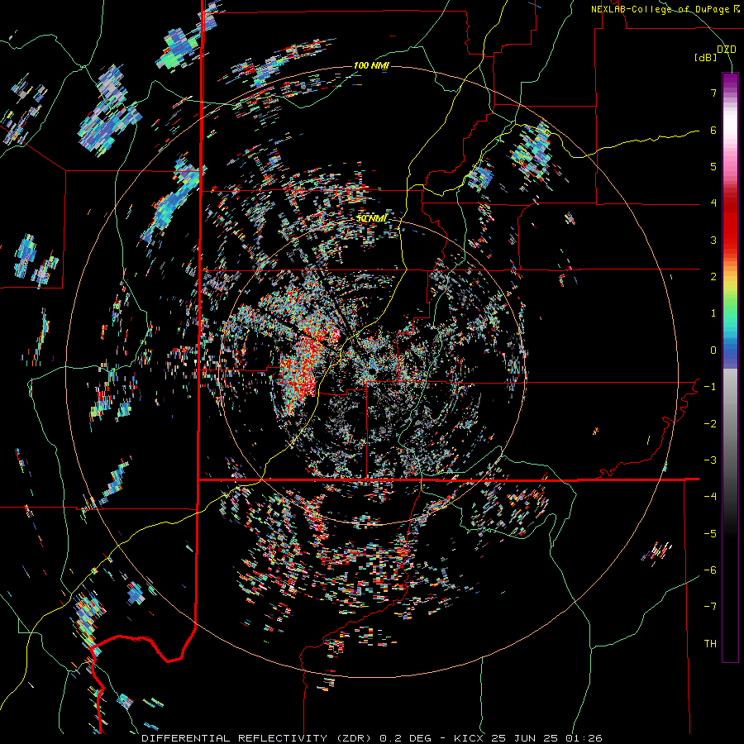The height and width of the screenshot is (744, 744).
Task: Select the 5 value on the scale
Action: point(713,166)
